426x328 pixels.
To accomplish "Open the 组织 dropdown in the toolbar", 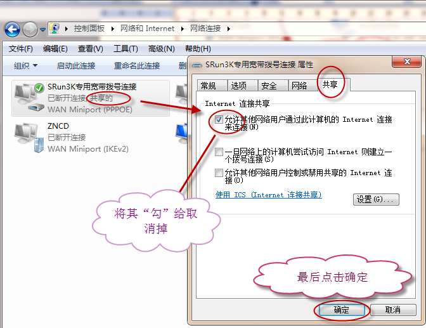I will [x=26, y=65].
